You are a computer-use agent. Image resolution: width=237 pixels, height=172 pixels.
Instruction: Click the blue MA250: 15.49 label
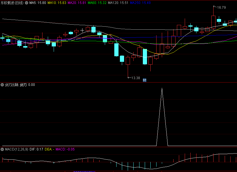pyautogui.click(x=140, y=3)
